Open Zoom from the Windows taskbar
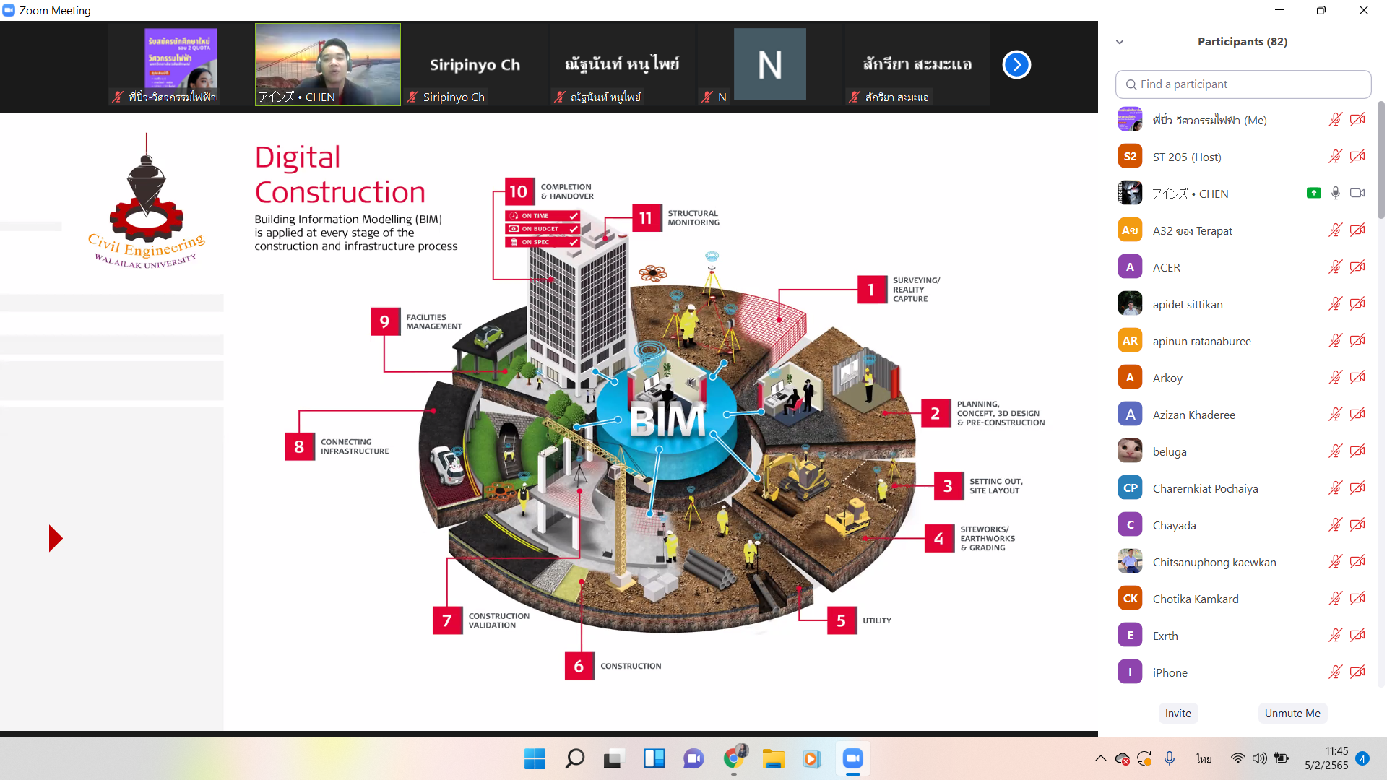The width and height of the screenshot is (1387, 780). pyautogui.click(x=852, y=758)
